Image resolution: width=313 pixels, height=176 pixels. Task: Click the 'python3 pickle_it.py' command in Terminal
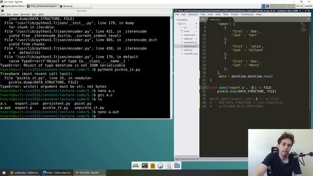click(119, 69)
